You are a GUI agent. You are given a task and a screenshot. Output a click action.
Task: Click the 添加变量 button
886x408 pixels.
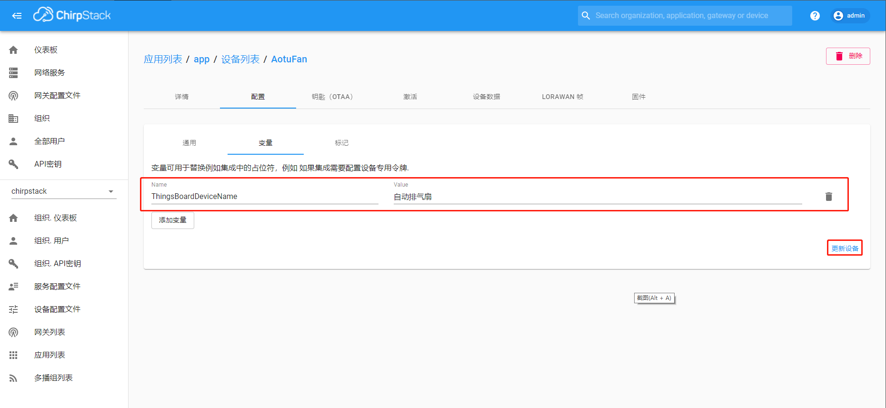tap(173, 220)
